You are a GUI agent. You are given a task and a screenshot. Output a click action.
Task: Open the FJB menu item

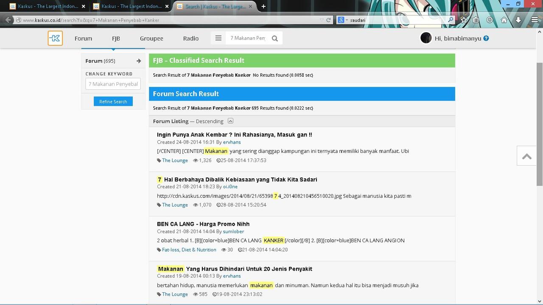click(116, 38)
